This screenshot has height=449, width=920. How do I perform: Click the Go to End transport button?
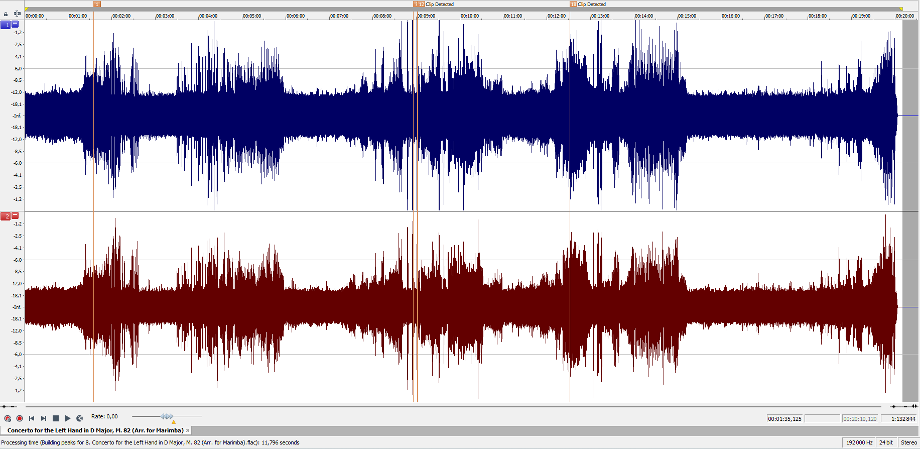coord(44,418)
